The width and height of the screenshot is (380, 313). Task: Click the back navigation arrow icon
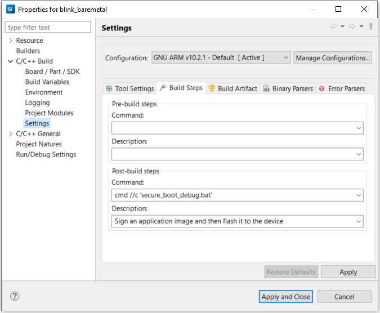pyautogui.click(x=333, y=26)
